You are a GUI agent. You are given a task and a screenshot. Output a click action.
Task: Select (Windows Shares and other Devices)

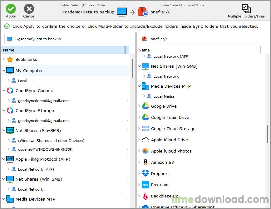(51, 141)
